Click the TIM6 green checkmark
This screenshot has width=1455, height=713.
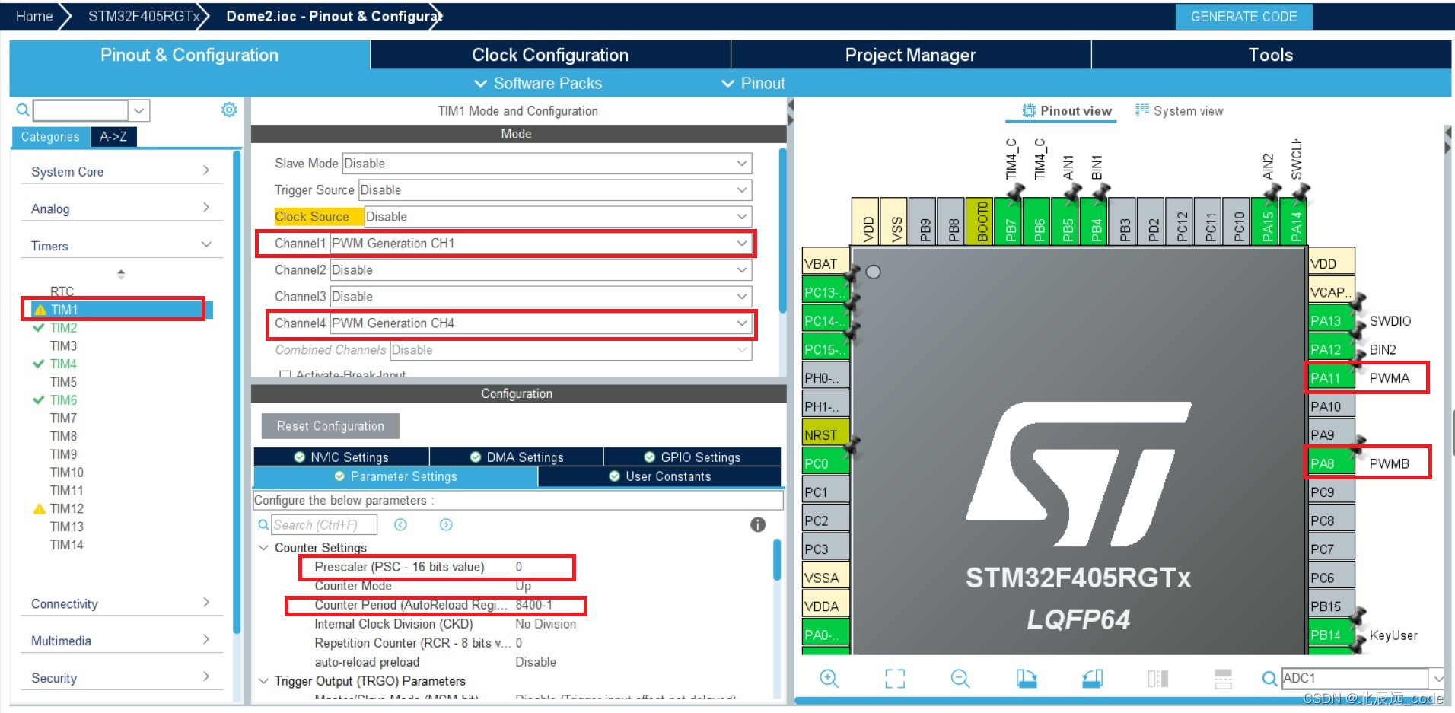point(38,399)
